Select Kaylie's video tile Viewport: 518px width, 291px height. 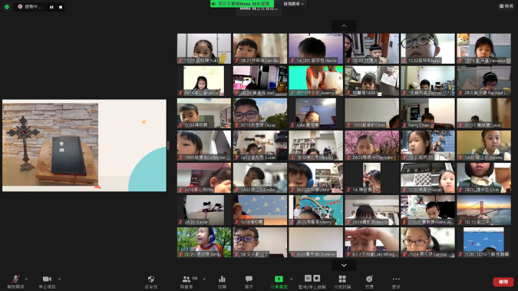pyautogui.click(x=204, y=210)
